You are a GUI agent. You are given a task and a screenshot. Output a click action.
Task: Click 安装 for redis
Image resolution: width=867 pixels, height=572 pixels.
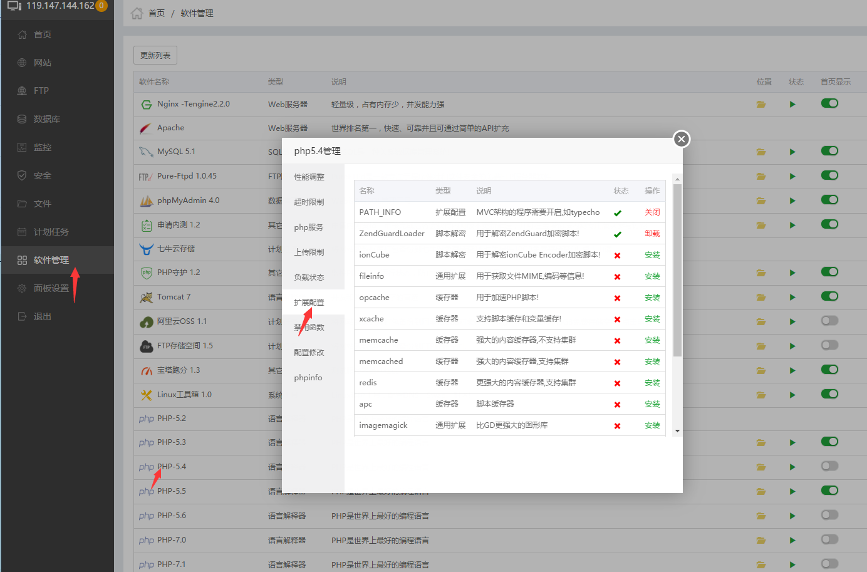click(x=652, y=383)
